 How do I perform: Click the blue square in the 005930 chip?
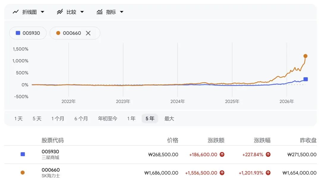tap(18, 33)
